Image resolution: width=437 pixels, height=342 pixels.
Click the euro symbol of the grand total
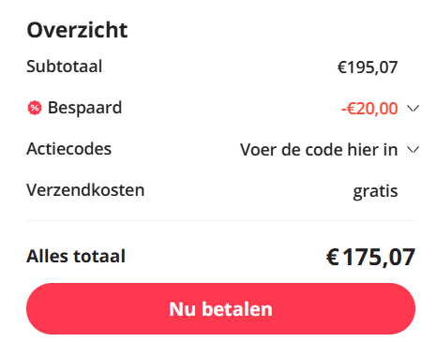tap(333, 257)
